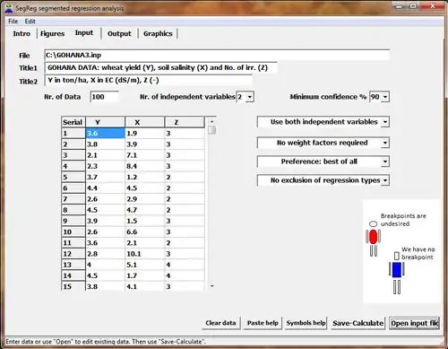Click the Nr. of Data input field
This screenshot has width=448, height=349.
click(105, 97)
